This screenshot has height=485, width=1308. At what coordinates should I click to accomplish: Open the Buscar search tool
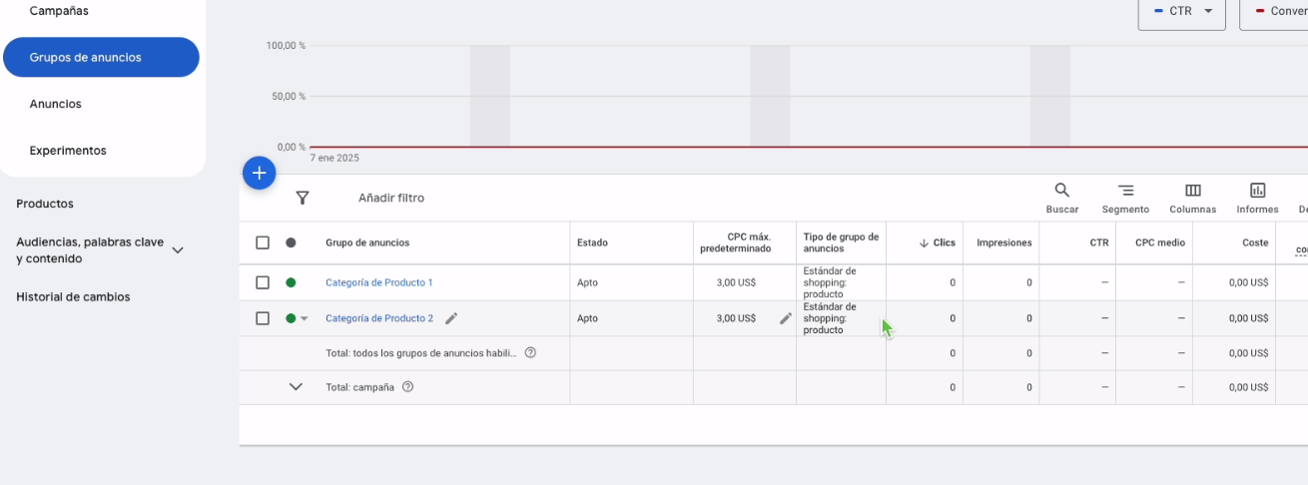coord(1061,197)
